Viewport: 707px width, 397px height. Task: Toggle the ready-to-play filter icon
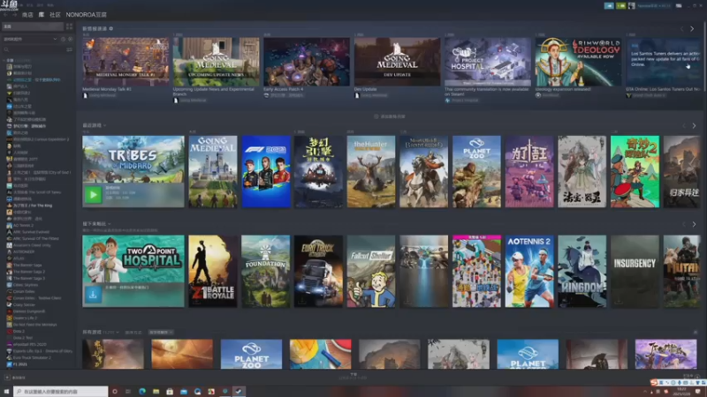[70, 39]
